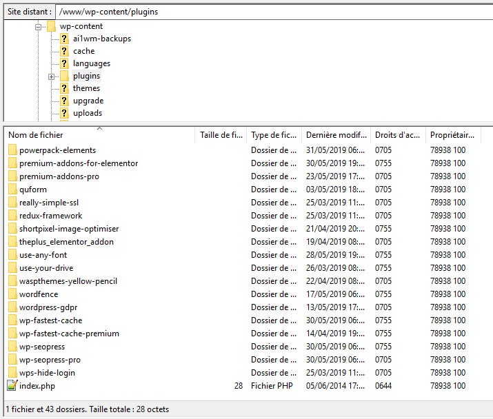Select upgrade folder in tree

pos(88,101)
